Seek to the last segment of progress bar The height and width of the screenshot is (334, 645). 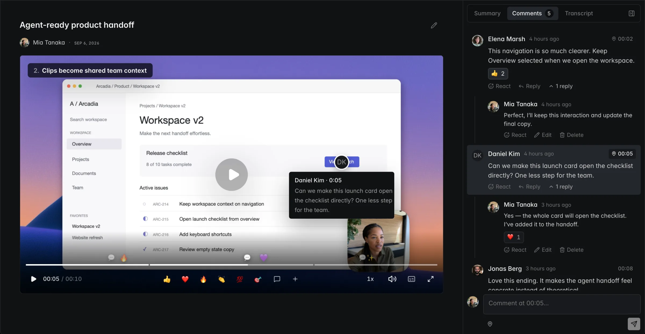(376, 265)
